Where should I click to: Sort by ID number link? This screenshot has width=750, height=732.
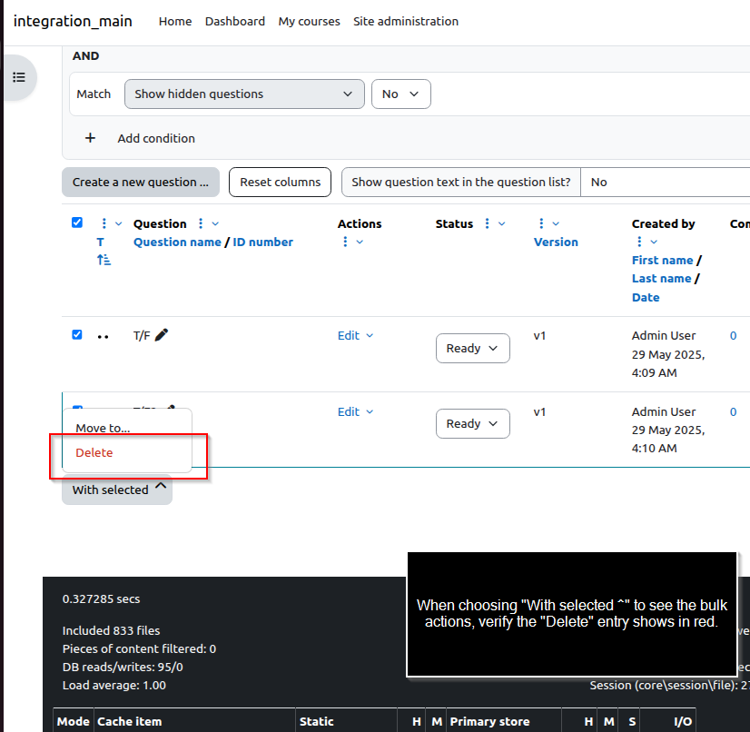(x=262, y=242)
